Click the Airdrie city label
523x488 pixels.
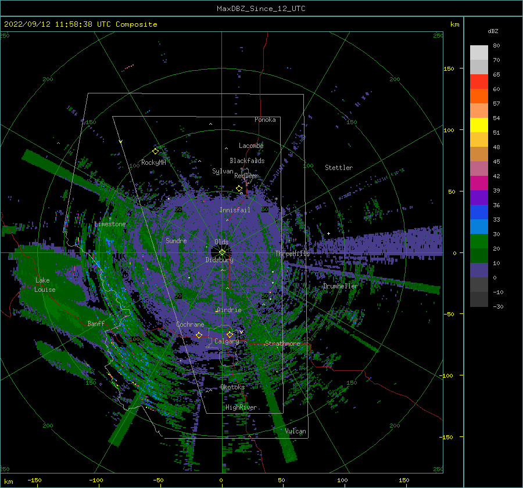[229, 310]
